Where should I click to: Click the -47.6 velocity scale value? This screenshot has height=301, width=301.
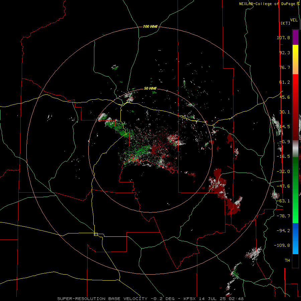pos(283,186)
